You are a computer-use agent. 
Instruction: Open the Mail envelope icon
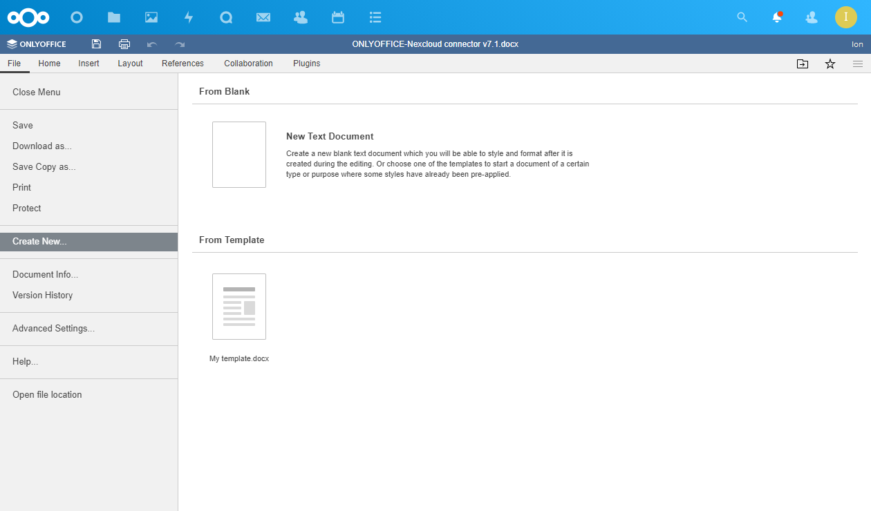263,17
